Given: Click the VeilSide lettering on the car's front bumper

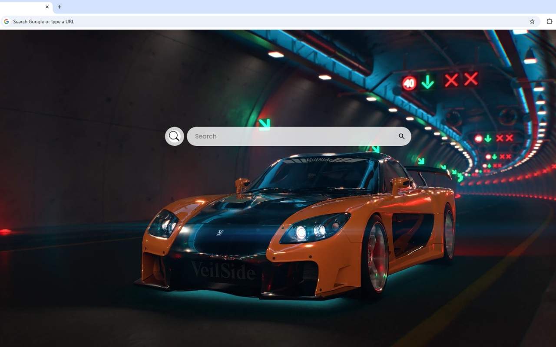Looking at the screenshot, I should coord(223,271).
